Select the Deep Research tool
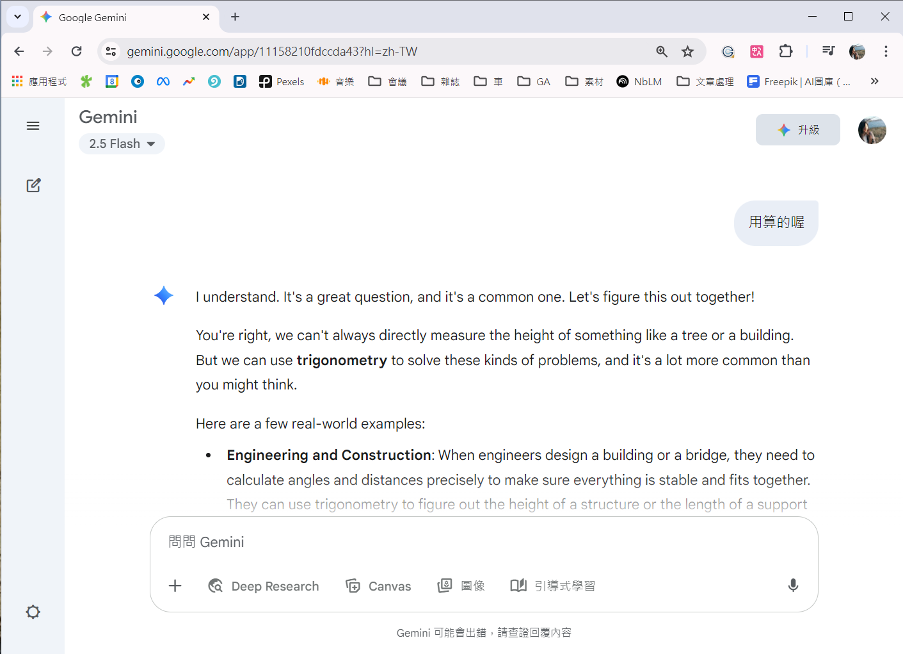The height and width of the screenshot is (654, 903). (x=264, y=586)
